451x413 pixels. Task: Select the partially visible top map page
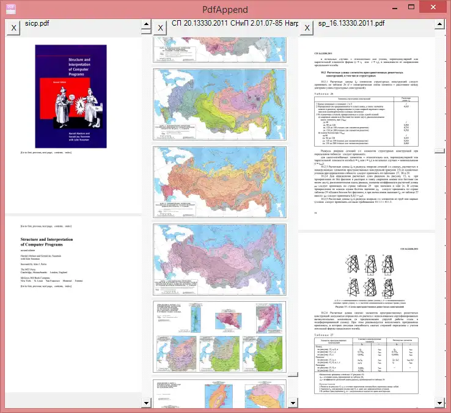point(220,49)
